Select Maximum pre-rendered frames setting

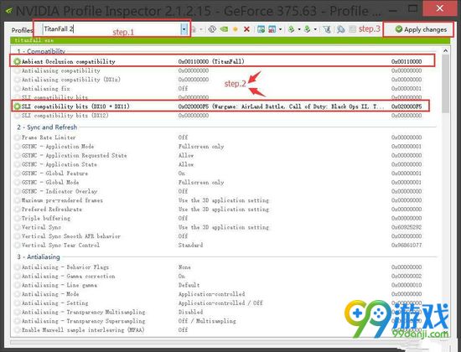tap(222, 200)
